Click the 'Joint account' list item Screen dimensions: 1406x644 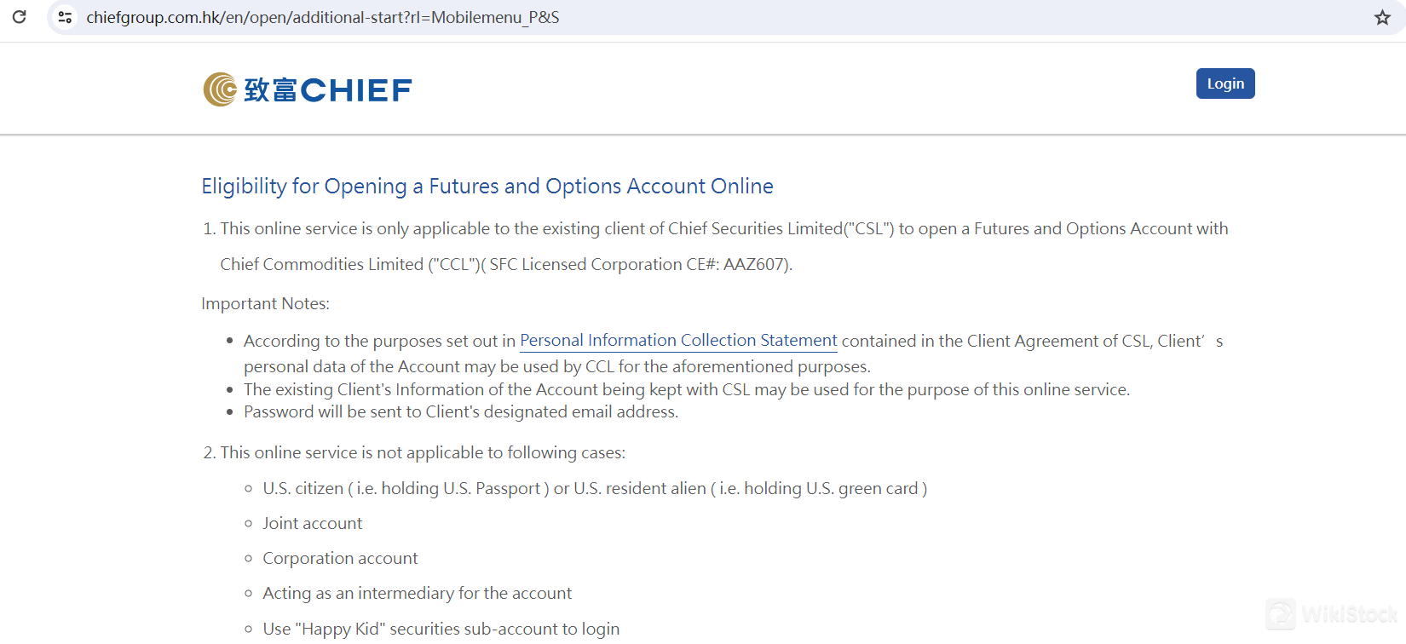coord(312,522)
